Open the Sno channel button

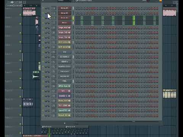[x=64, y=52]
